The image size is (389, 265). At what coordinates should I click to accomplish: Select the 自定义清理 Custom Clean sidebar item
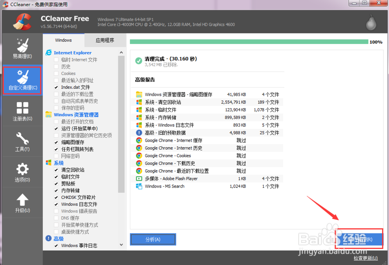click(22, 81)
